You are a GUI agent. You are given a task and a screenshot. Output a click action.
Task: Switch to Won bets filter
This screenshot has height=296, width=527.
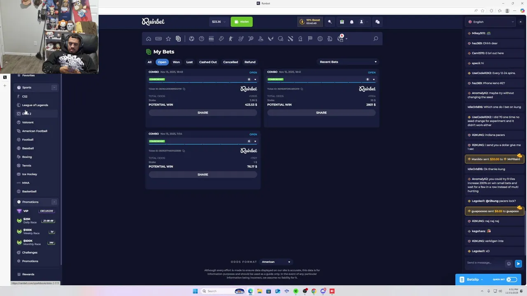click(176, 62)
